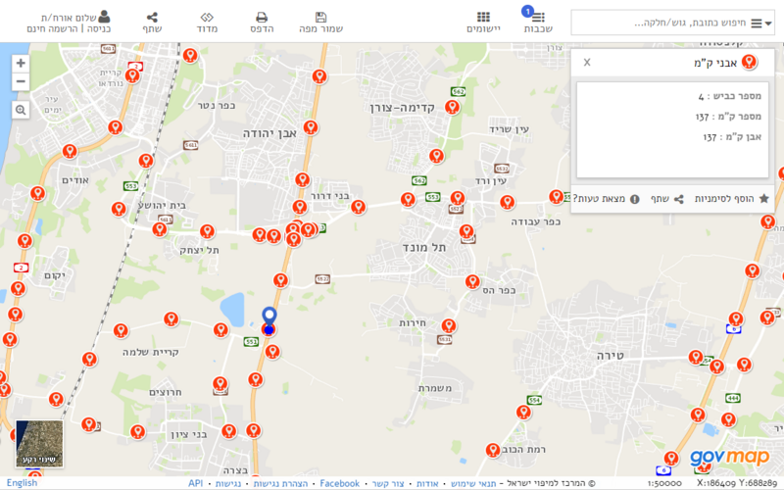Click the guest user profile icon

coord(104,17)
